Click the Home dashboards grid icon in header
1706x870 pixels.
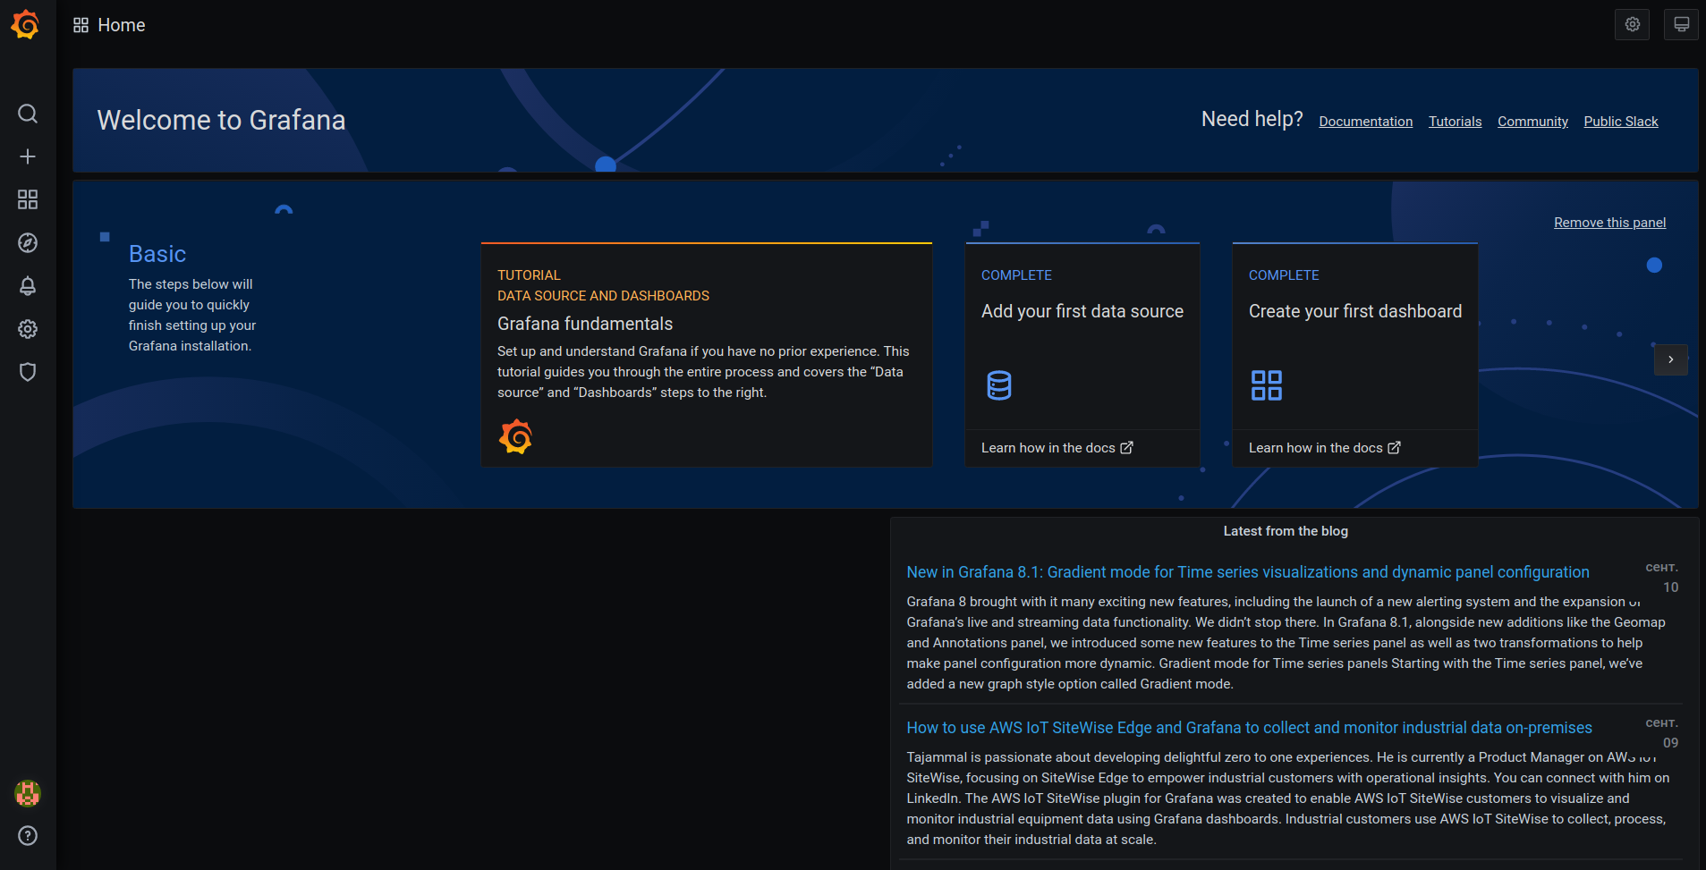[81, 25]
